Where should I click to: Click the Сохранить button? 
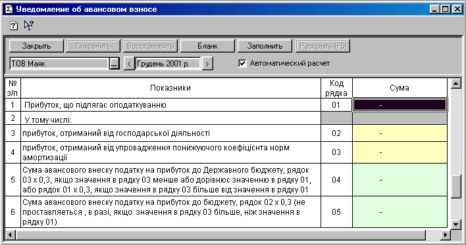[x=93, y=46]
